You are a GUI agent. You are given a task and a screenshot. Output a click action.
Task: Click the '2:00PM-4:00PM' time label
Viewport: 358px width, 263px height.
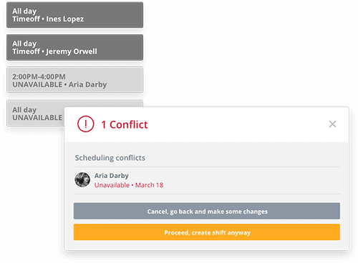tap(39, 76)
